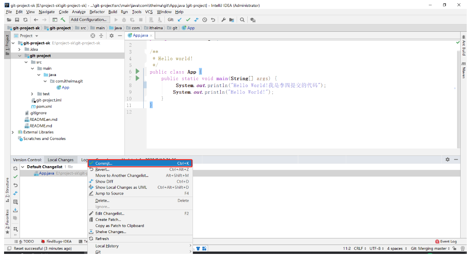Click the Search Everywhere magnifier icon
The image size is (470, 260).
(242, 20)
